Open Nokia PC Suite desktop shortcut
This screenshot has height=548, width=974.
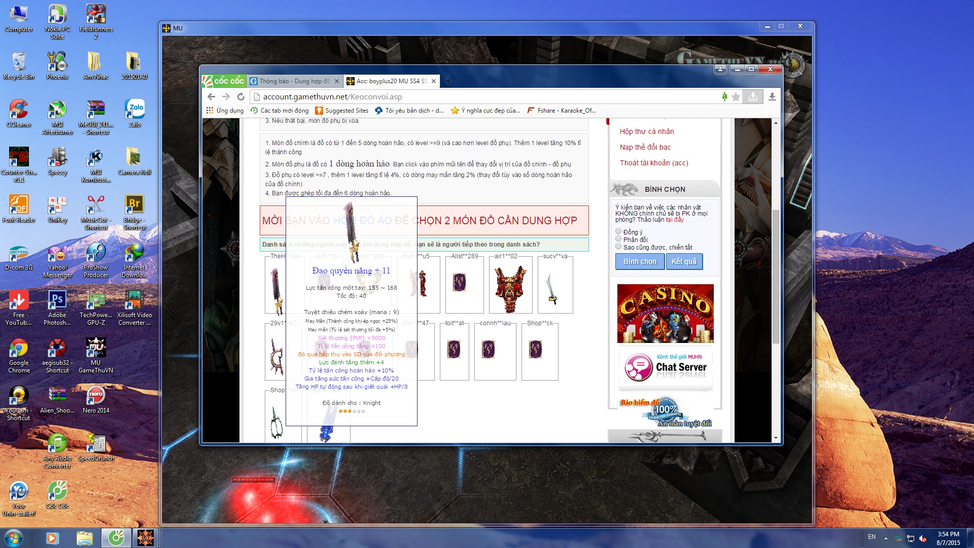point(57,21)
